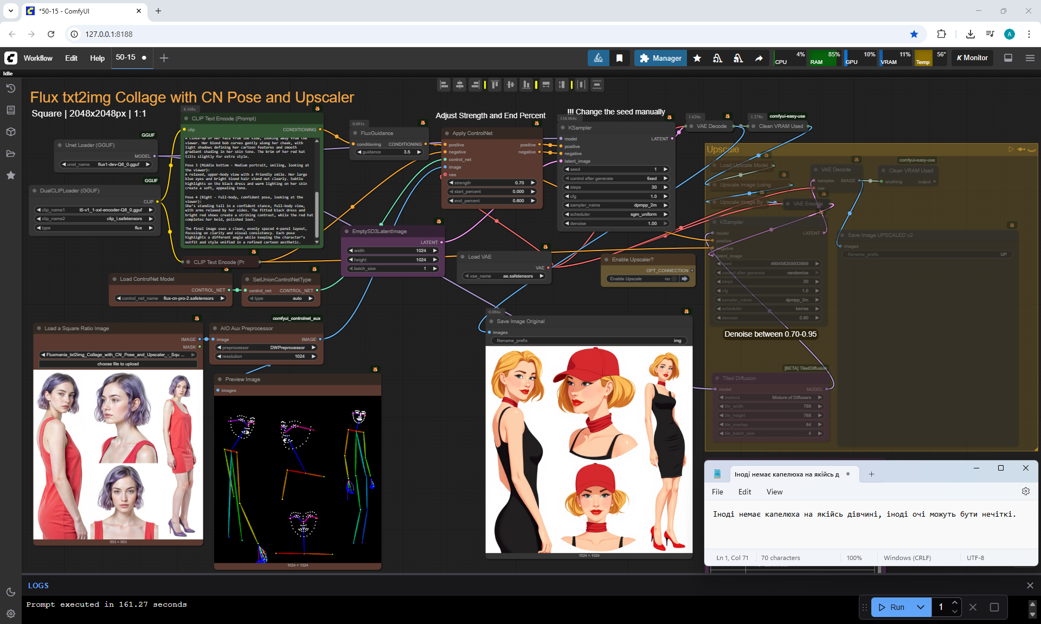Open the queue history sidebar icon
1041x624 pixels.
[x=10, y=88]
